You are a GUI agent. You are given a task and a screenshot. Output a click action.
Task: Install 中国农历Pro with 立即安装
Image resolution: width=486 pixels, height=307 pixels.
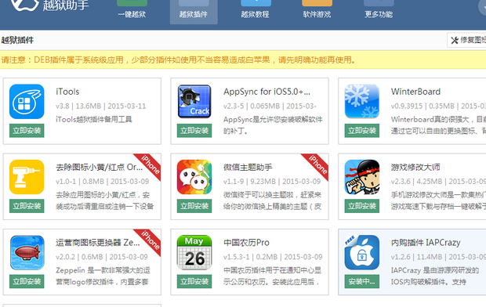194,281
